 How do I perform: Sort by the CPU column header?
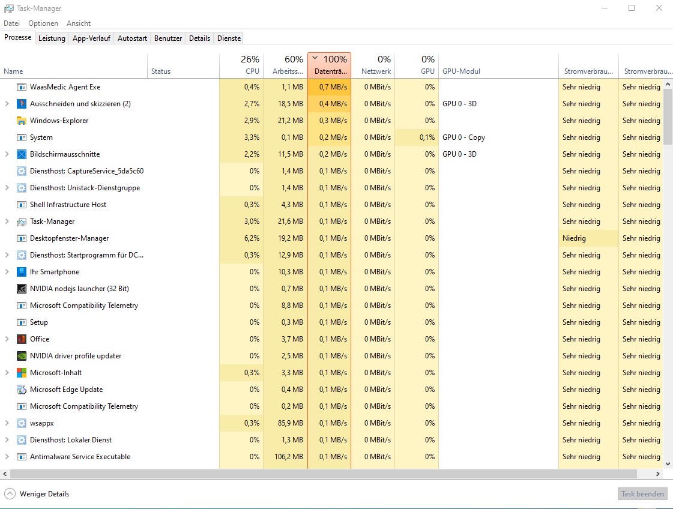tap(241, 65)
